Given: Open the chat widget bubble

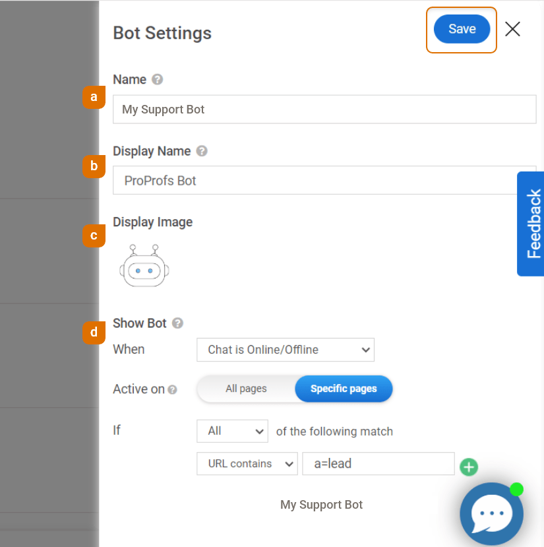Looking at the screenshot, I should (491, 514).
